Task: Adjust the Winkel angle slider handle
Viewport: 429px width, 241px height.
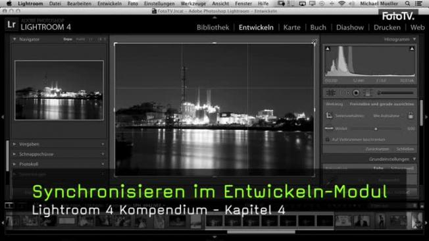Action: pyautogui.click(x=376, y=128)
